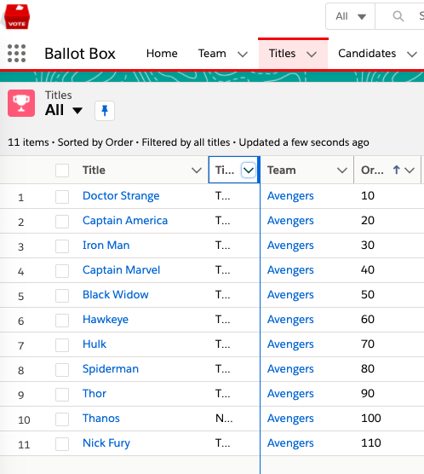Pin this list view with the pin icon
The width and height of the screenshot is (424, 474).
tap(105, 111)
